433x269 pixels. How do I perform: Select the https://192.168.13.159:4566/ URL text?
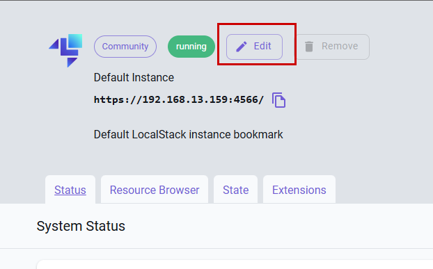pos(179,99)
